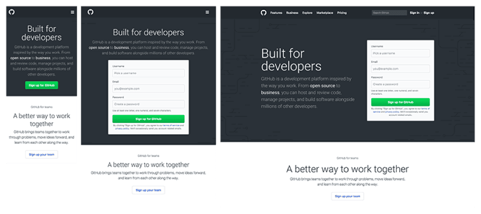
Task: Click 'Built for developers' heading in tablet layout
Action: click(x=149, y=32)
